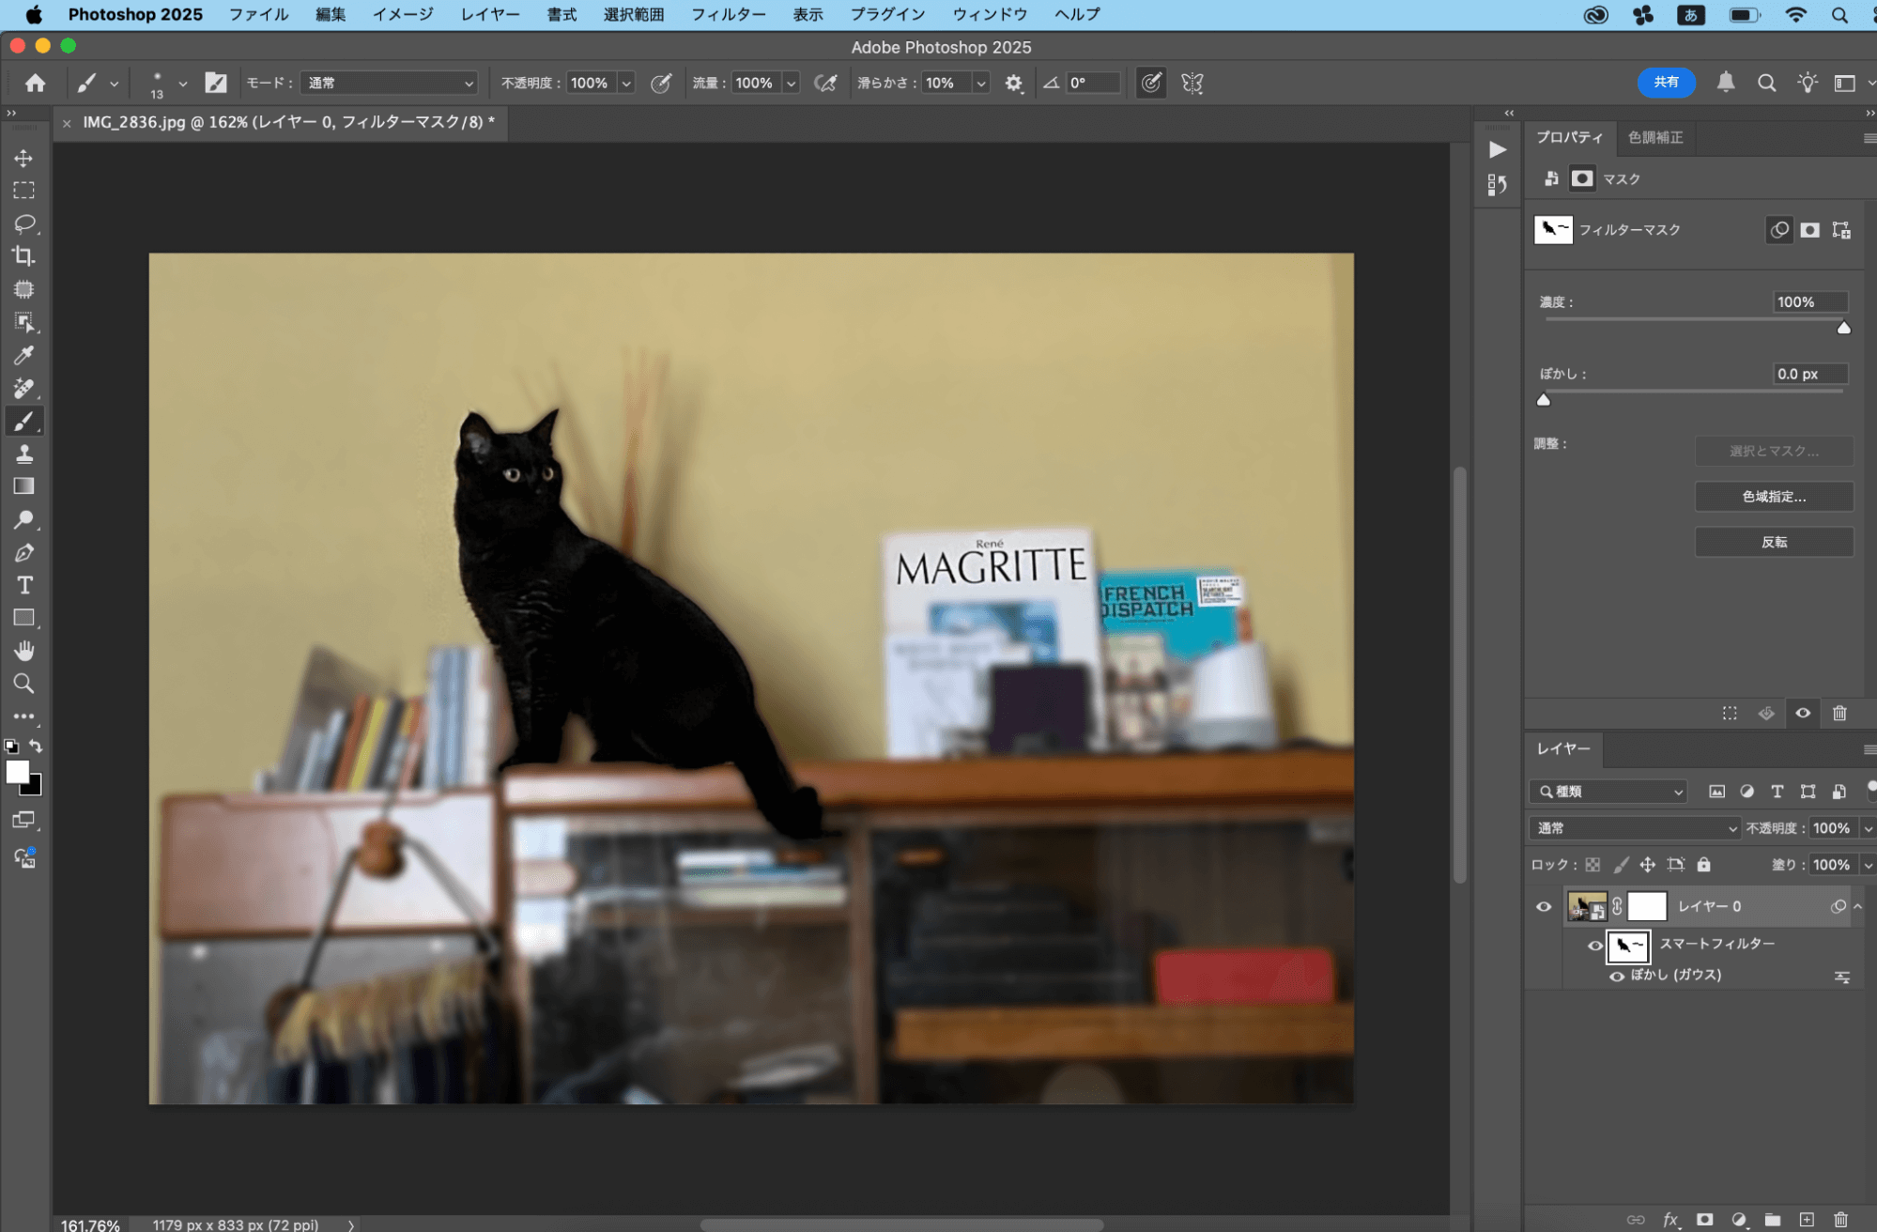Switch to the 色調補正 tab
Screen dimensions: 1877x1232
(1654, 137)
